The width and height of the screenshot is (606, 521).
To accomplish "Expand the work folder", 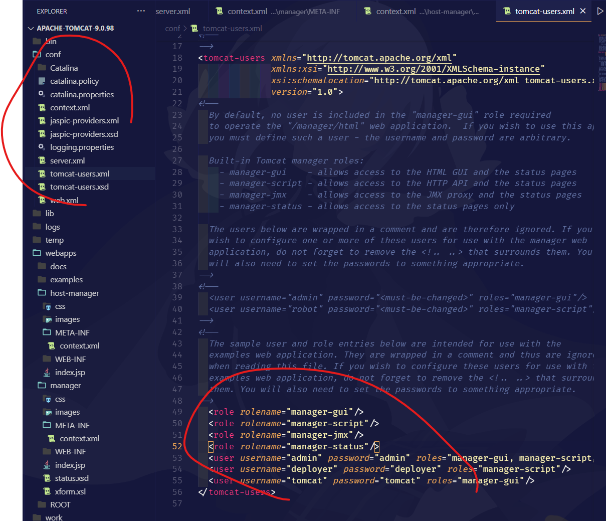I will click(x=54, y=517).
